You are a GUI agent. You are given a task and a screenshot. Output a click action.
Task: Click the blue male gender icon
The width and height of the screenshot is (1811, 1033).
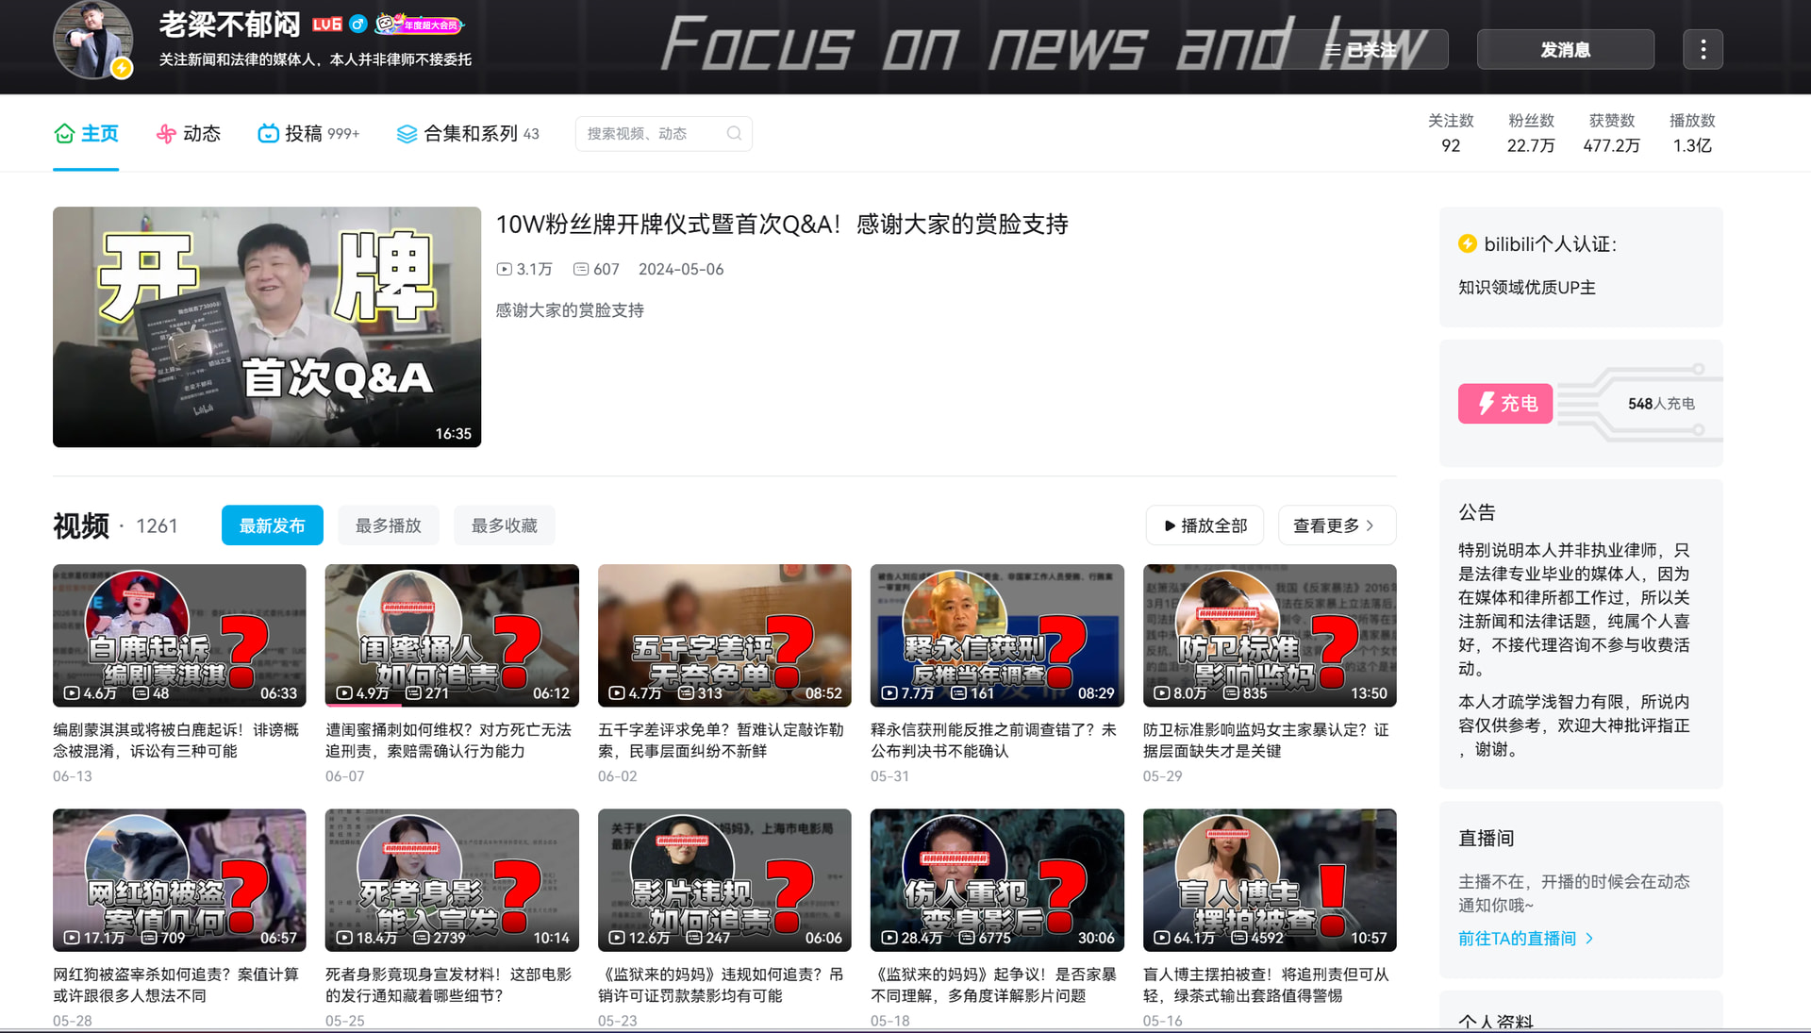(x=358, y=25)
